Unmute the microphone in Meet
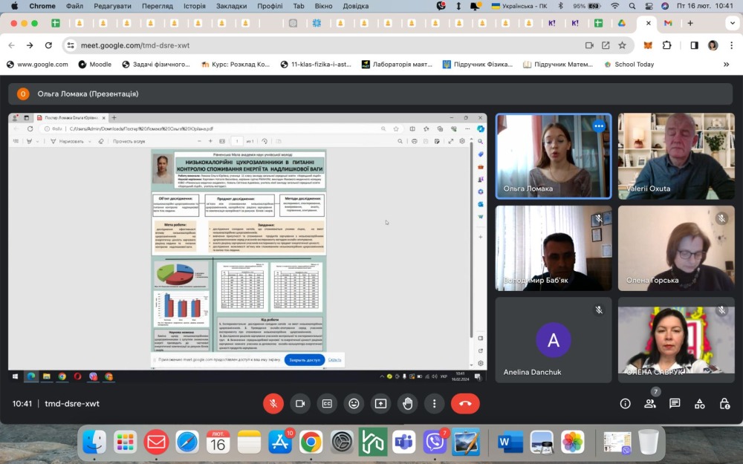The height and width of the screenshot is (464, 743). tap(273, 403)
